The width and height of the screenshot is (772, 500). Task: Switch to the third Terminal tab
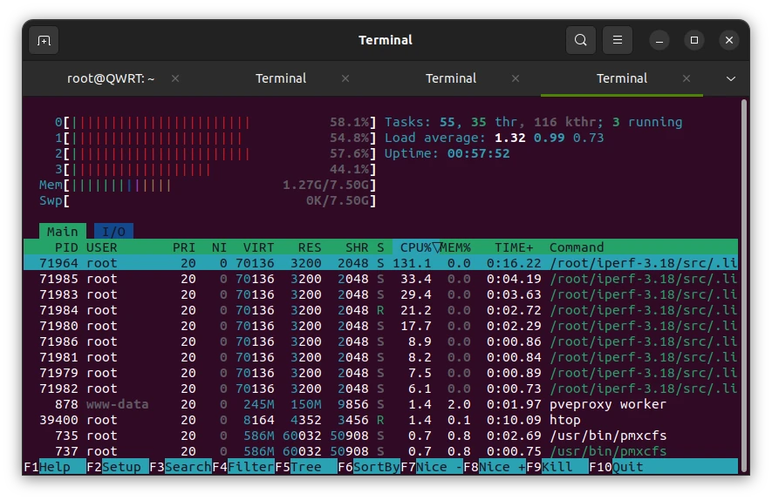450,78
